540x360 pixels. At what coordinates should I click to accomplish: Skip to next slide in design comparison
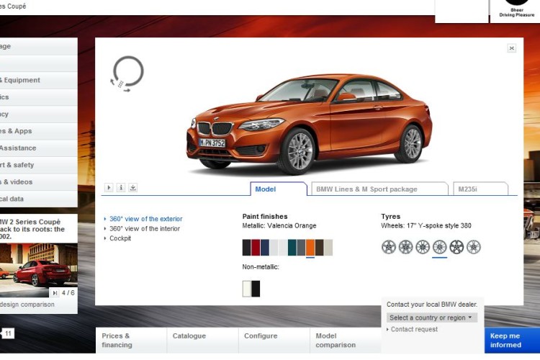coord(55,293)
